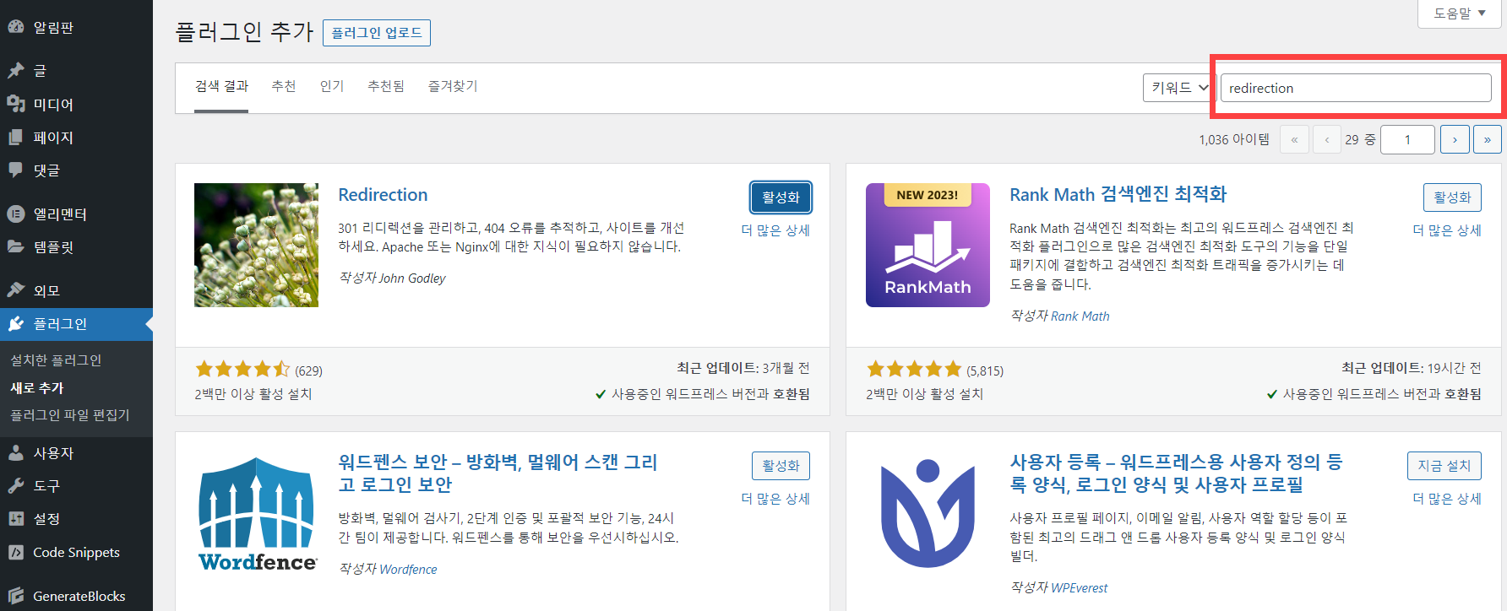The width and height of the screenshot is (1507, 611).
Task: Switch to the 추천 tab
Action: [284, 86]
